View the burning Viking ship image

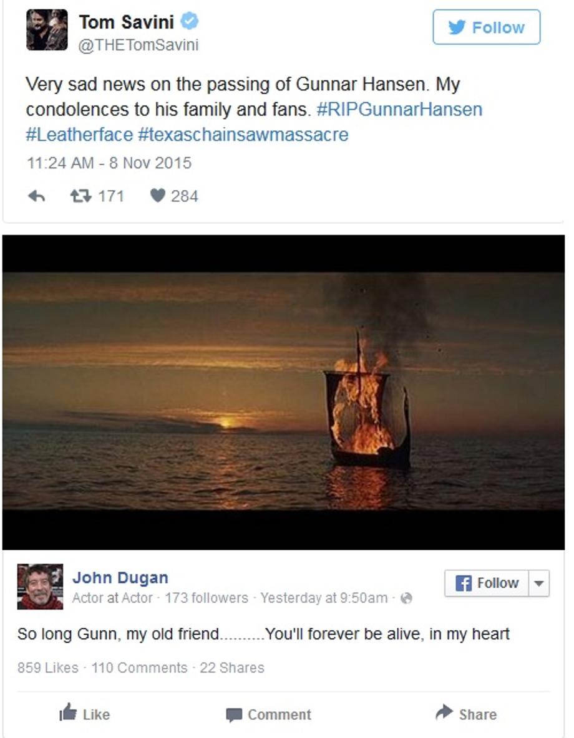point(283,391)
